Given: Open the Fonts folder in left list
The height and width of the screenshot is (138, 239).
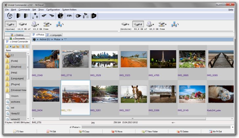Looking at the screenshot, I should (x=14, y=61).
